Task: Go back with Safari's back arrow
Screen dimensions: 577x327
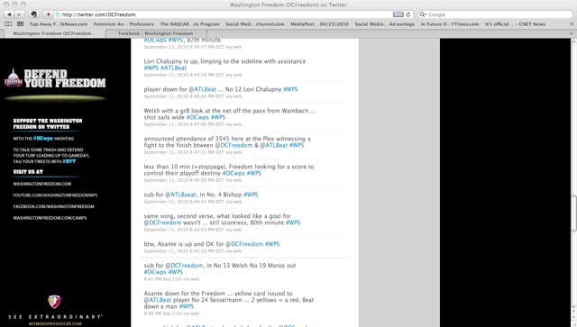Action: (x=9, y=14)
